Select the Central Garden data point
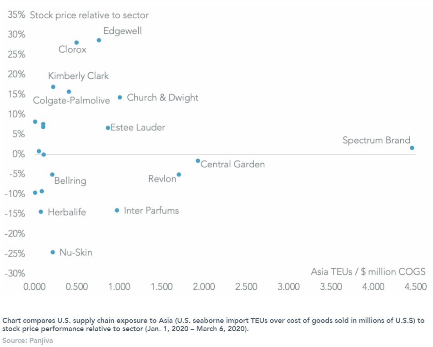 coord(198,161)
